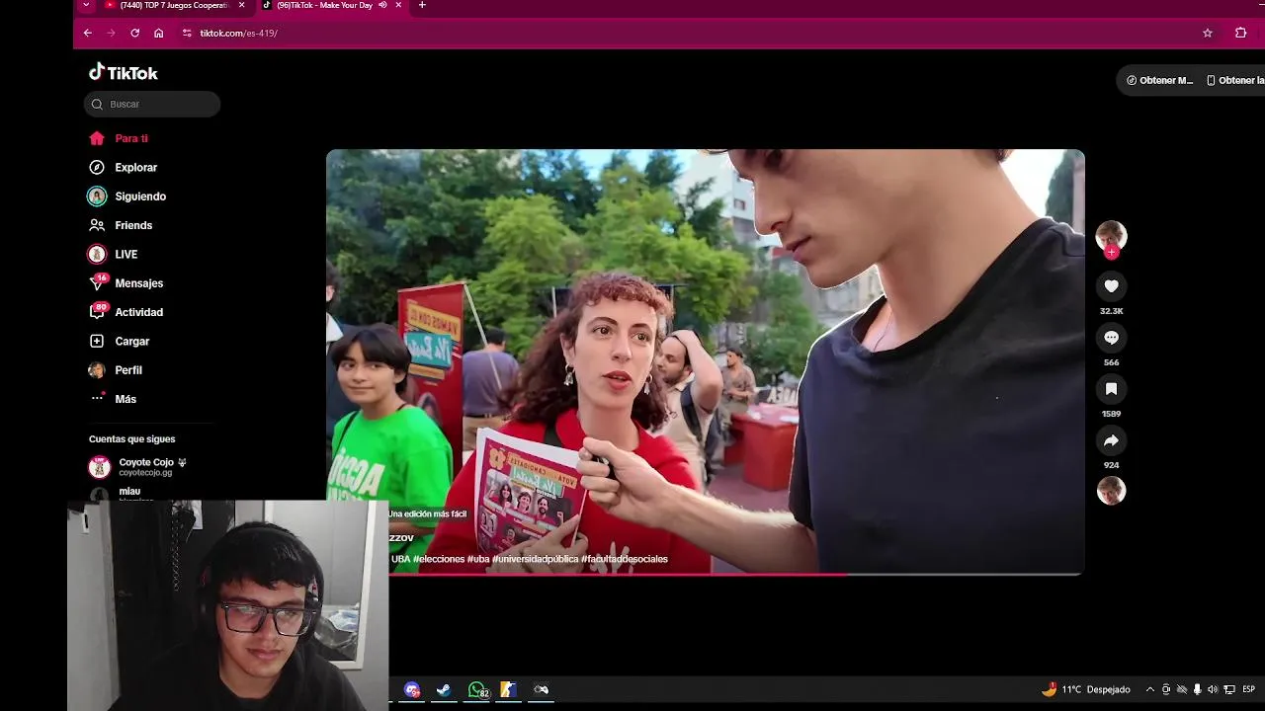Open the browser extensions puzzle icon
This screenshot has width=1265, height=711.
coord(1241,33)
